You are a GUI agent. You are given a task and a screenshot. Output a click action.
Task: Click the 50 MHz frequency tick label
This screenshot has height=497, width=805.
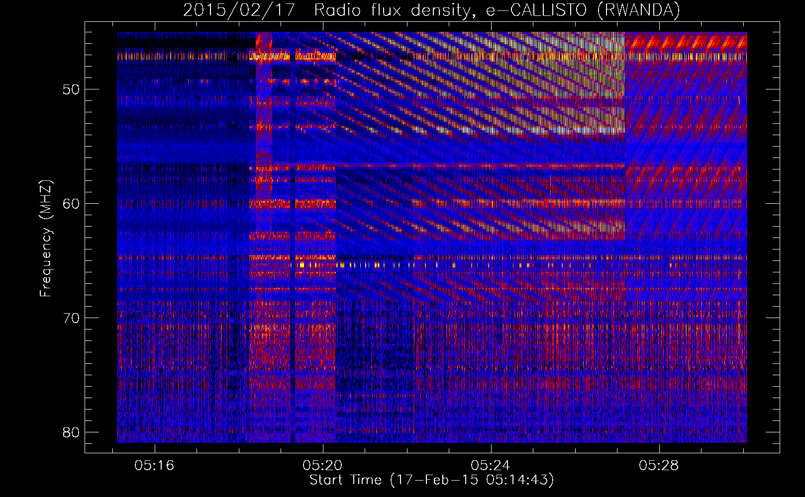(x=71, y=90)
